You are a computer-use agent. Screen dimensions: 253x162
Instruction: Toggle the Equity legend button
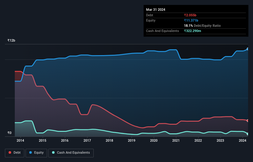[36, 153]
